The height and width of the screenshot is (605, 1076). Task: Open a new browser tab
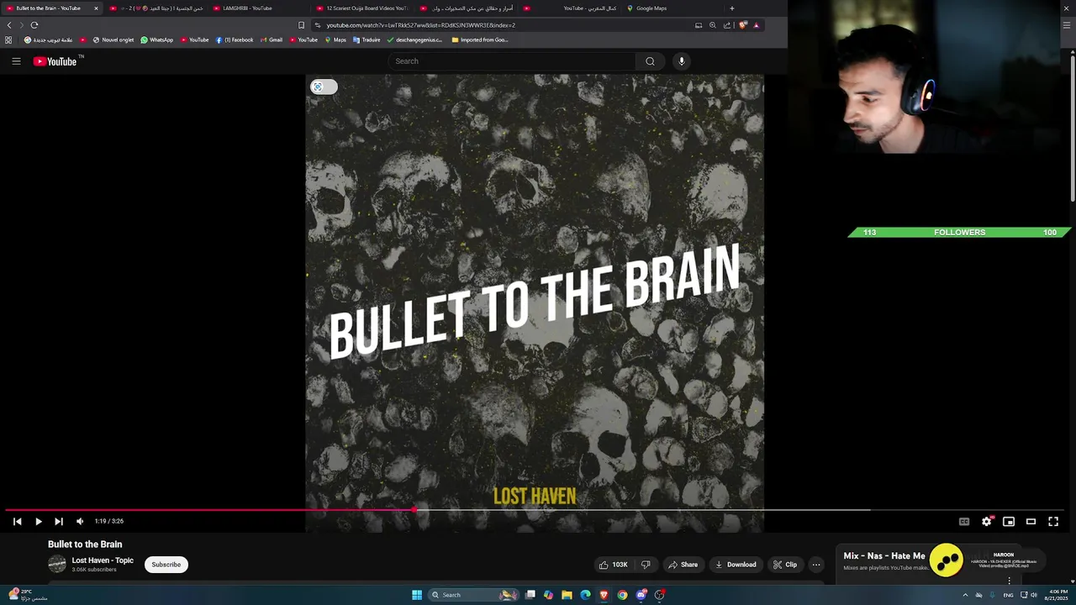pyautogui.click(x=731, y=8)
